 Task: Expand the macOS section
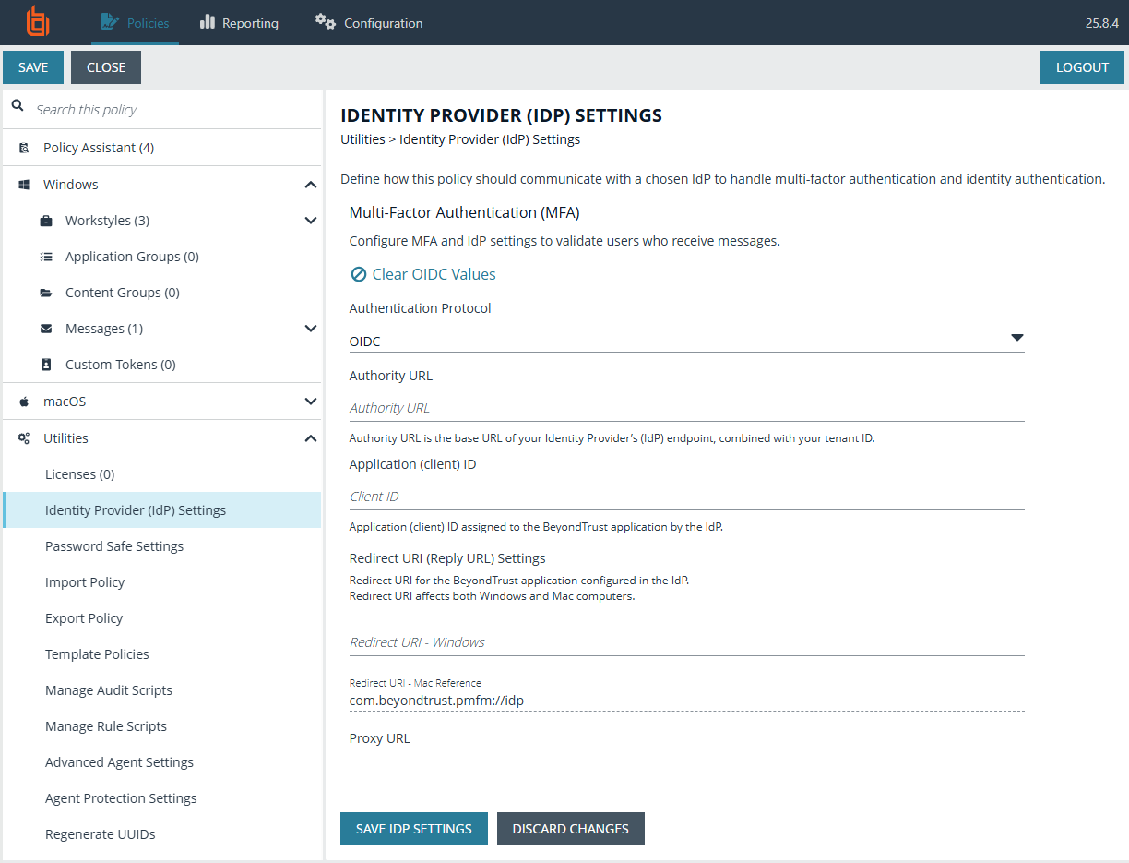click(311, 401)
